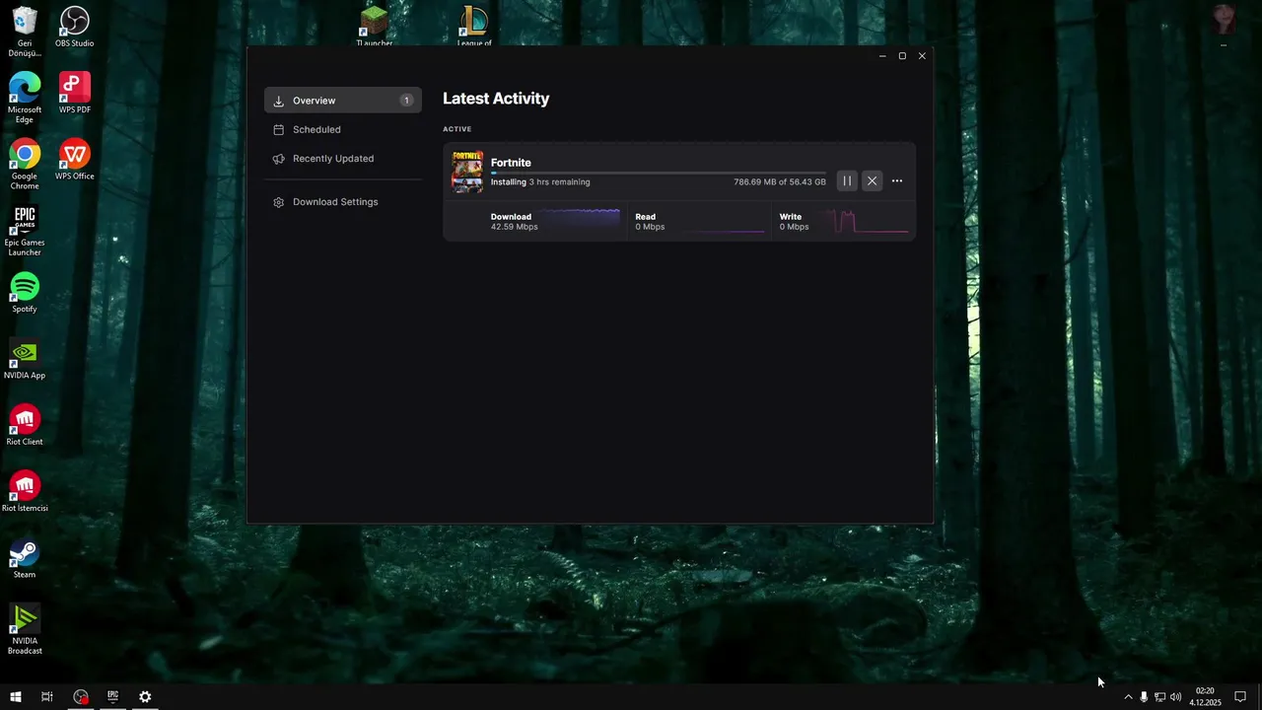Click the red recording app taskbar icon

(81, 697)
